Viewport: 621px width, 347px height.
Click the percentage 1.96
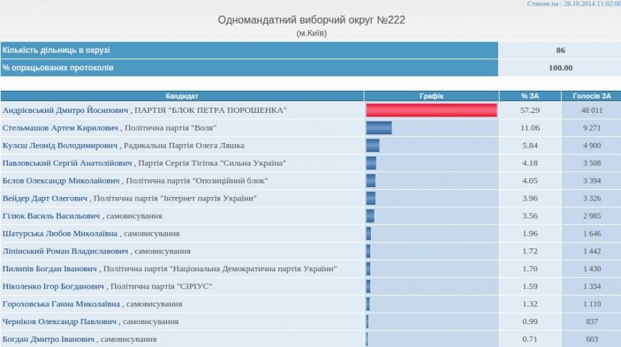[530, 233]
